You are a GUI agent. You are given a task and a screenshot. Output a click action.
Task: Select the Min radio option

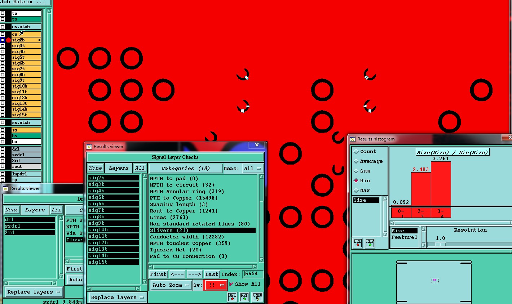pyautogui.click(x=356, y=181)
